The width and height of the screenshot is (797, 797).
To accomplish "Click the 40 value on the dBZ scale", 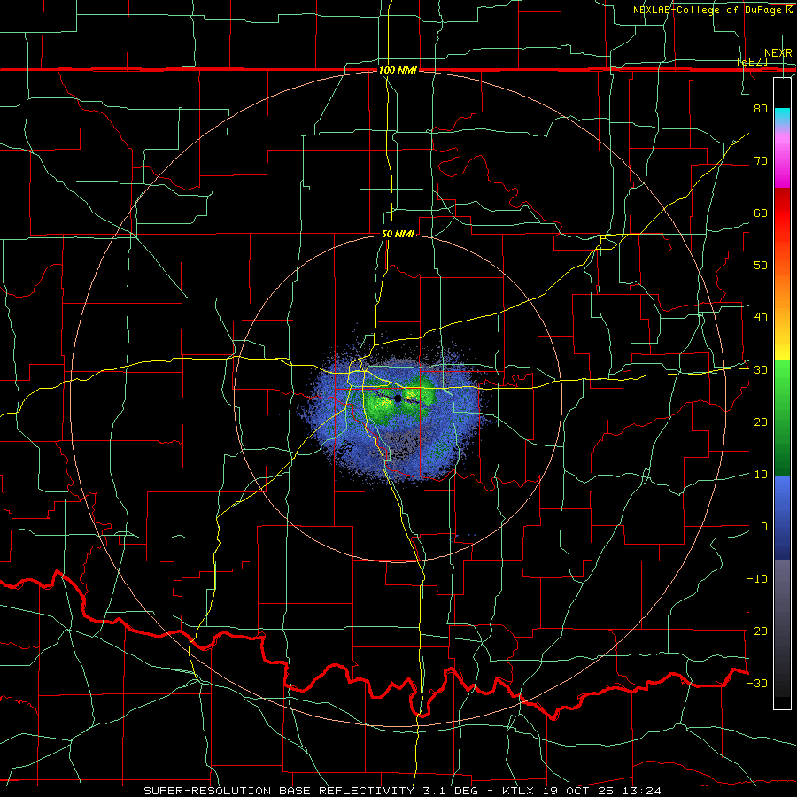I will (761, 318).
